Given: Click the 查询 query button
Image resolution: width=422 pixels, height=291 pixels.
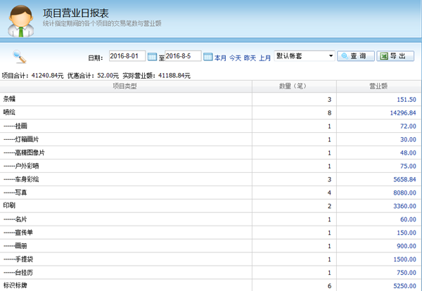Looking at the screenshot, I should pyautogui.click(x=355, y=56).
